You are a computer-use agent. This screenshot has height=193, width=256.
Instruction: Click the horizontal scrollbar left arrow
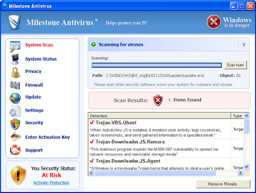click(91, 173)
